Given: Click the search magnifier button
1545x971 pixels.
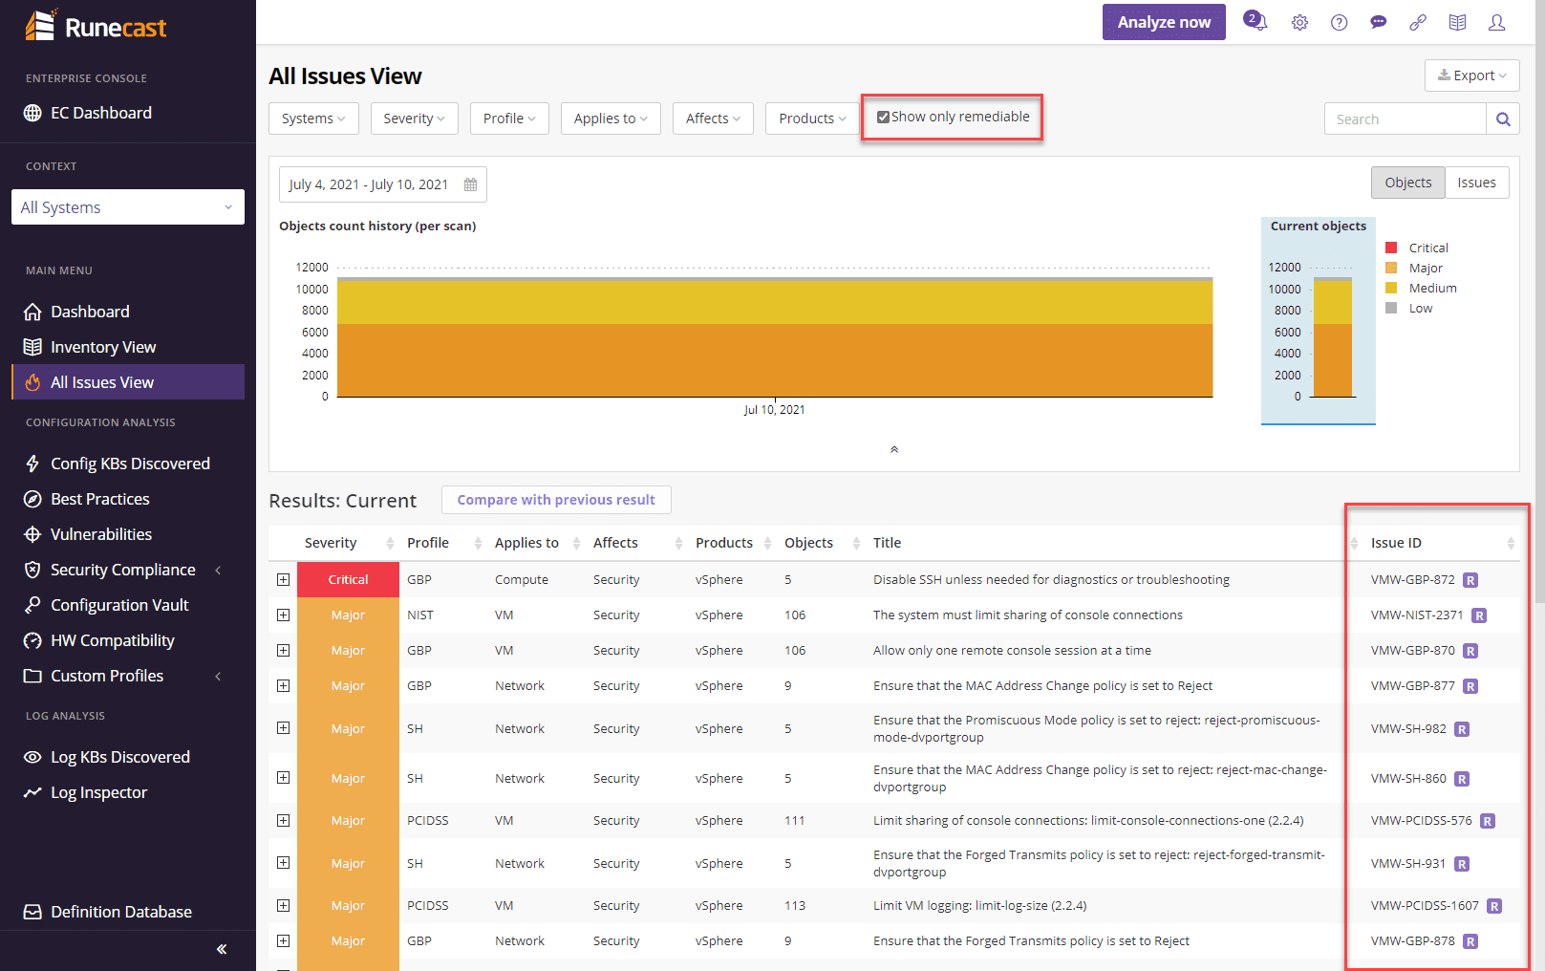Looking at the screenshot, I should click(x=1503, y=119).
